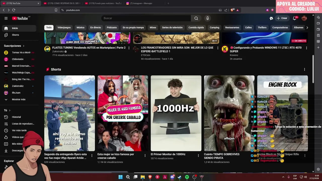The image size is (322, 181).
Task: Expand the Tú section chevron
Action: 10,110
